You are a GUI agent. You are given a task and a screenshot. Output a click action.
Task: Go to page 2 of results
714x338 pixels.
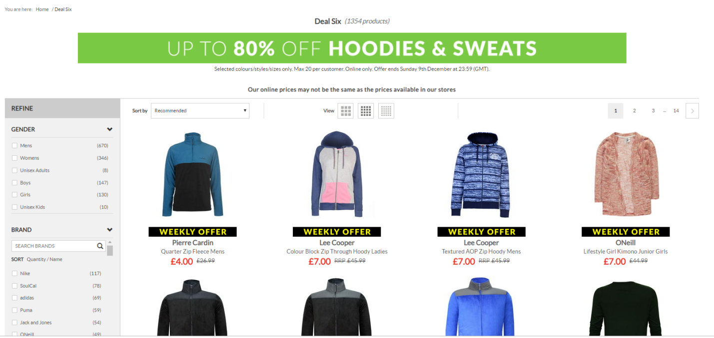point(634,111)
